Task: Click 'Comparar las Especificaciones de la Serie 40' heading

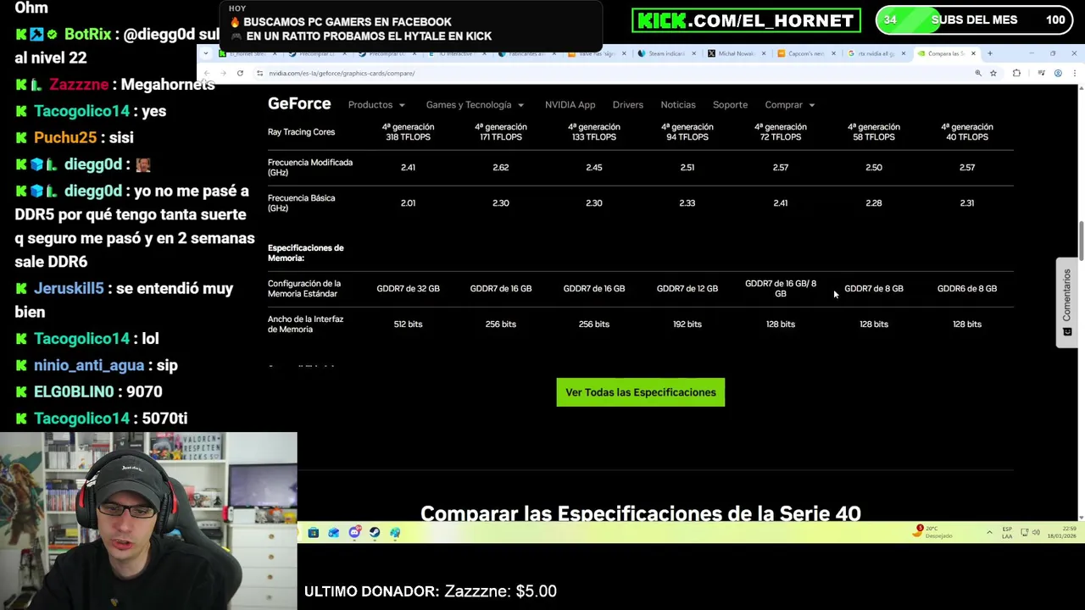Action: click(x=640, y=513)
